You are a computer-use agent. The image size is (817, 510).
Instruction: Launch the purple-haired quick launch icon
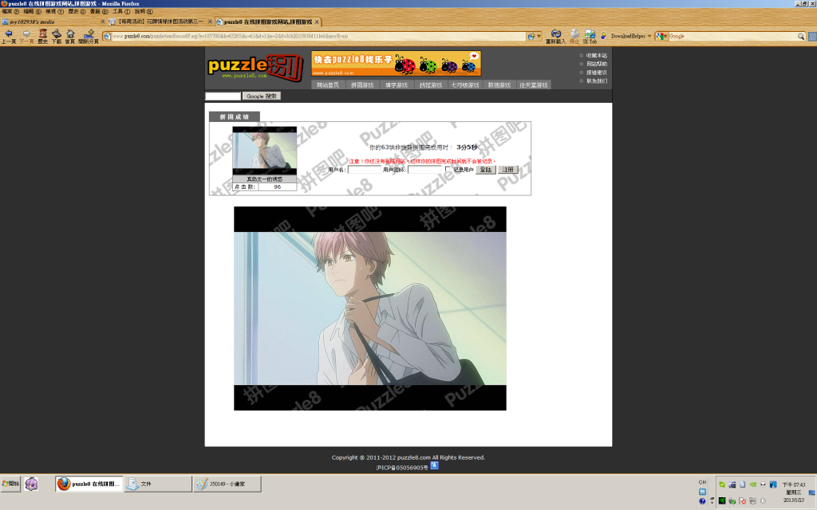(x=31, y=484)
